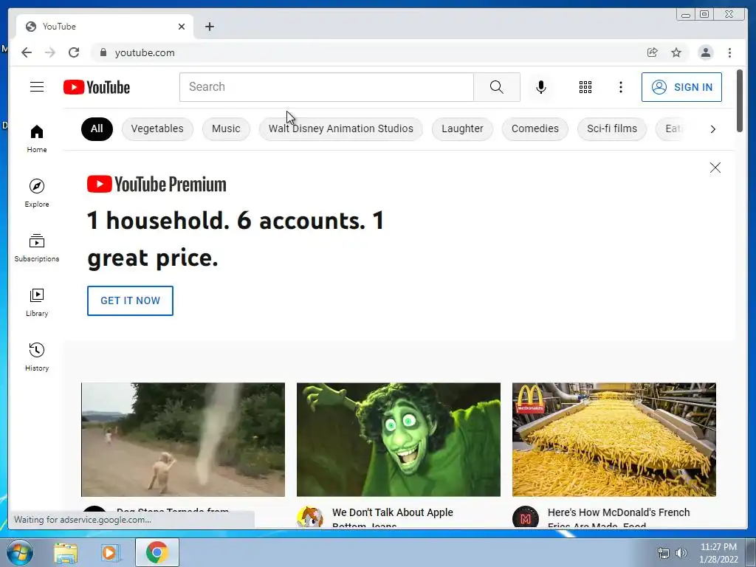This screenshot has height=567, width=756.
Task: Dismiss the YouTube Premium banner
Action: coord(715,168)
